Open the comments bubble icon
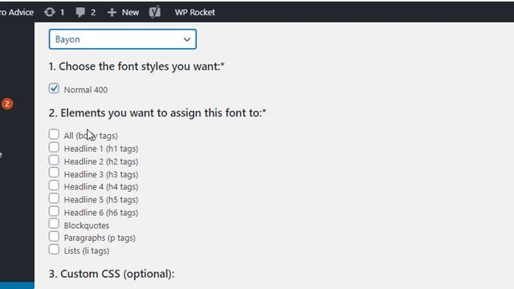This screenshot has width=514, height=289. [80, 13]
